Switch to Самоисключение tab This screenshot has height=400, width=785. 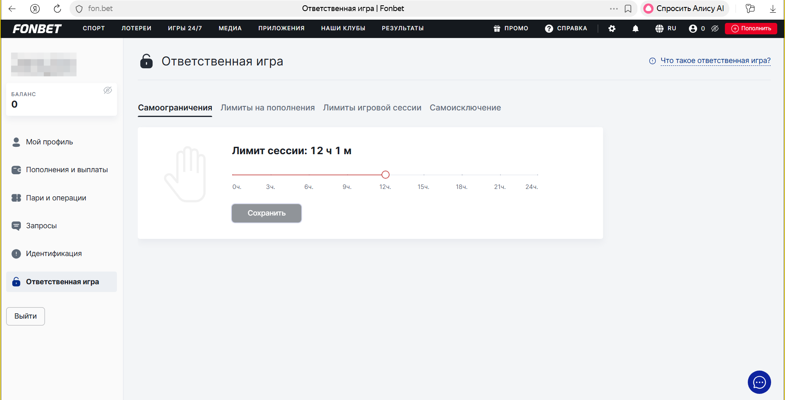(465, 108)
